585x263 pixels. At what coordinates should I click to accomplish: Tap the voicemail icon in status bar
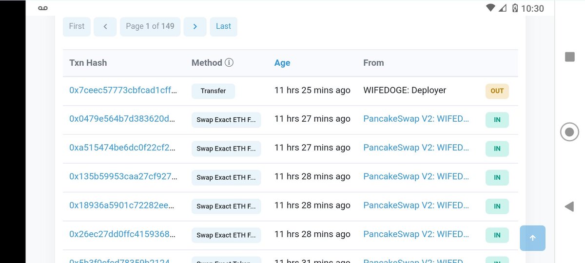coord(43,8)
